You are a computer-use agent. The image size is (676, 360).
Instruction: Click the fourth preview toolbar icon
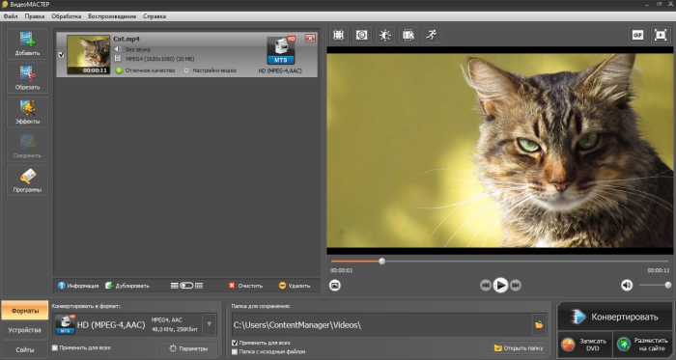click(408, 36)
